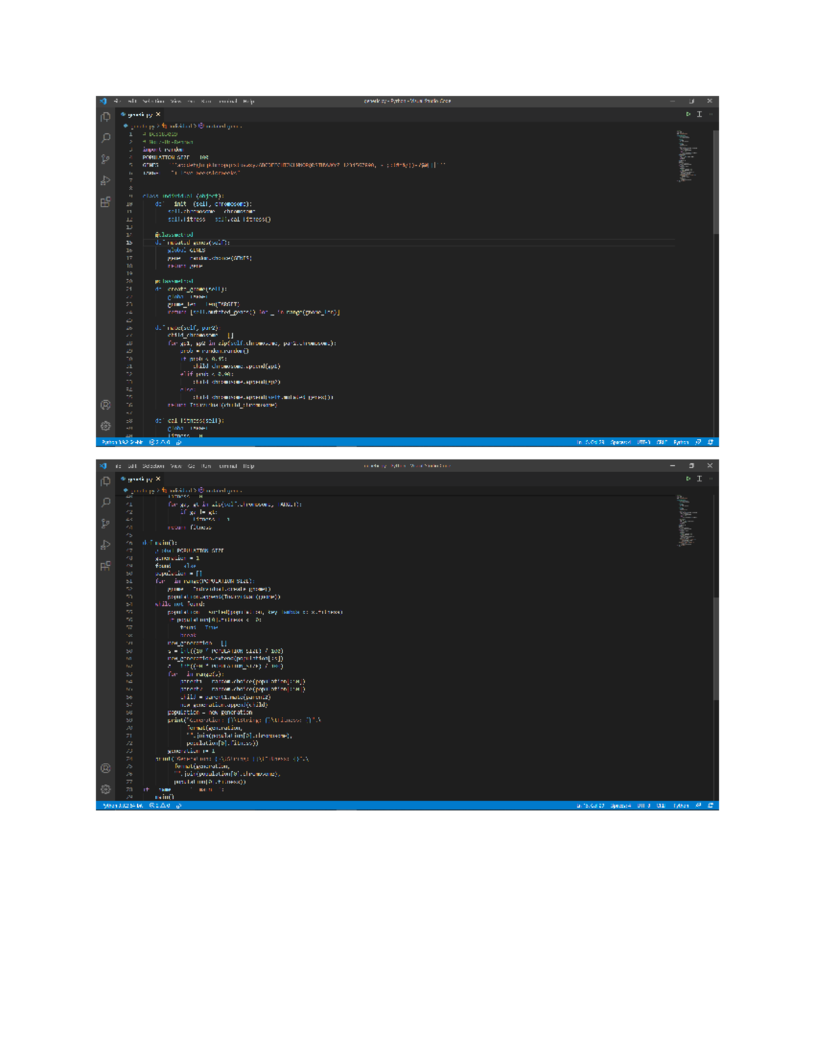
Task: Open the Selection menu in the top window
Action: tap(153, 101)
